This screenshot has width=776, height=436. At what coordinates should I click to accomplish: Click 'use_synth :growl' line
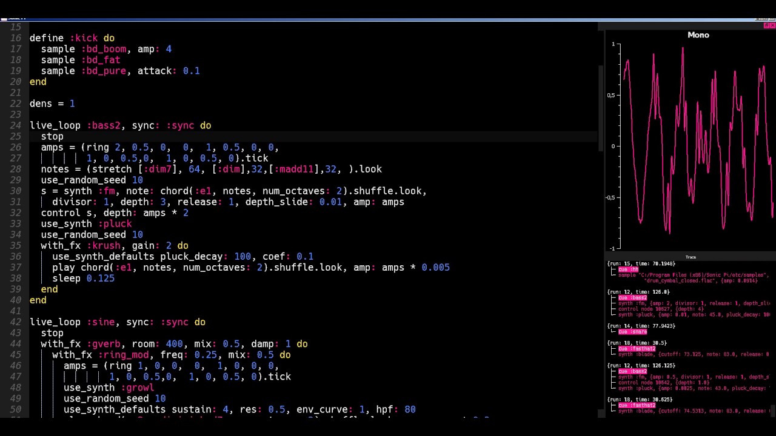pos(109,388)
